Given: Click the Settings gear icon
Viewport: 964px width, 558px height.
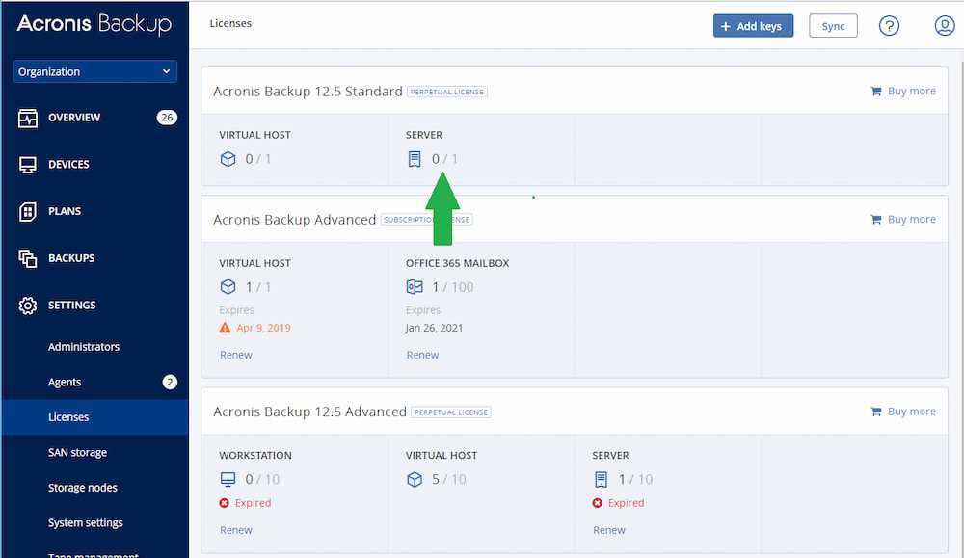Looking at the screenshot, I should [28, 306].
